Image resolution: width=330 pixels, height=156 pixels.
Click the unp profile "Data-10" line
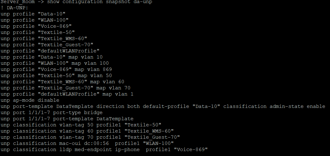coord(33,14)
